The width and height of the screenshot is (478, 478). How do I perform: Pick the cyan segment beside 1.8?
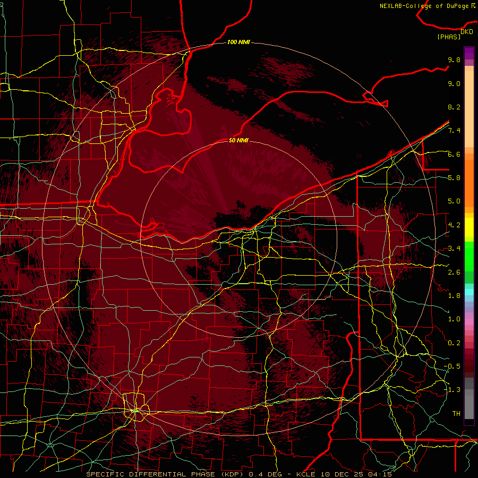[469, 292]
